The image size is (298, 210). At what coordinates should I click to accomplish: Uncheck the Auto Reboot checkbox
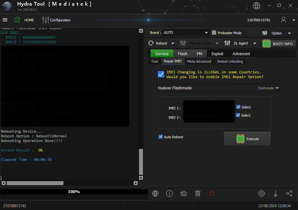coord(161,137)
